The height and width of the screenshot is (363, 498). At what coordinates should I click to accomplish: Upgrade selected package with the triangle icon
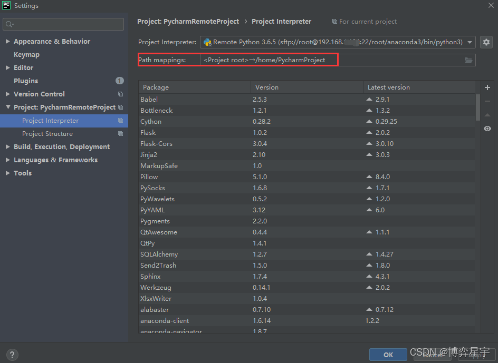point(487,115)
